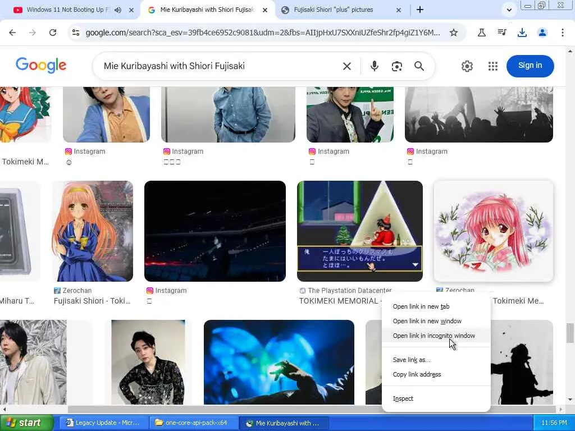Open the 'Fujisaki Shiori - Toki...' result link
The height and width of the screenshot is (431, 575).
92,301
